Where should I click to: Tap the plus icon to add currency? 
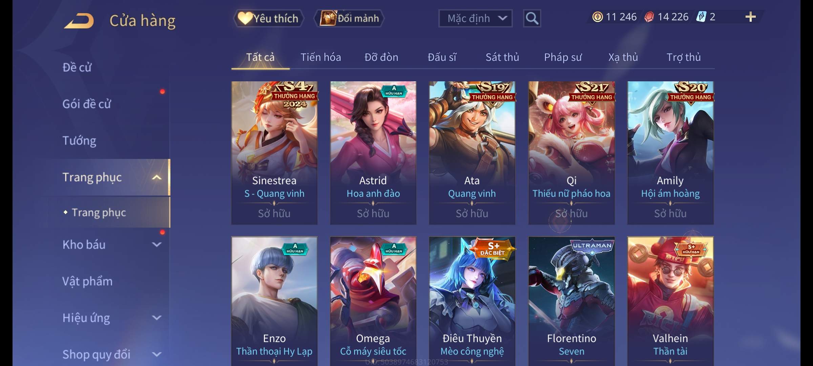[x=751, y=17]
